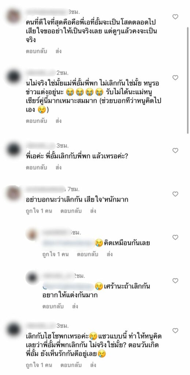Like the comment with four crying emojis
The height and width of the screenshot is (375, 190).
click(x=175, y=78)
